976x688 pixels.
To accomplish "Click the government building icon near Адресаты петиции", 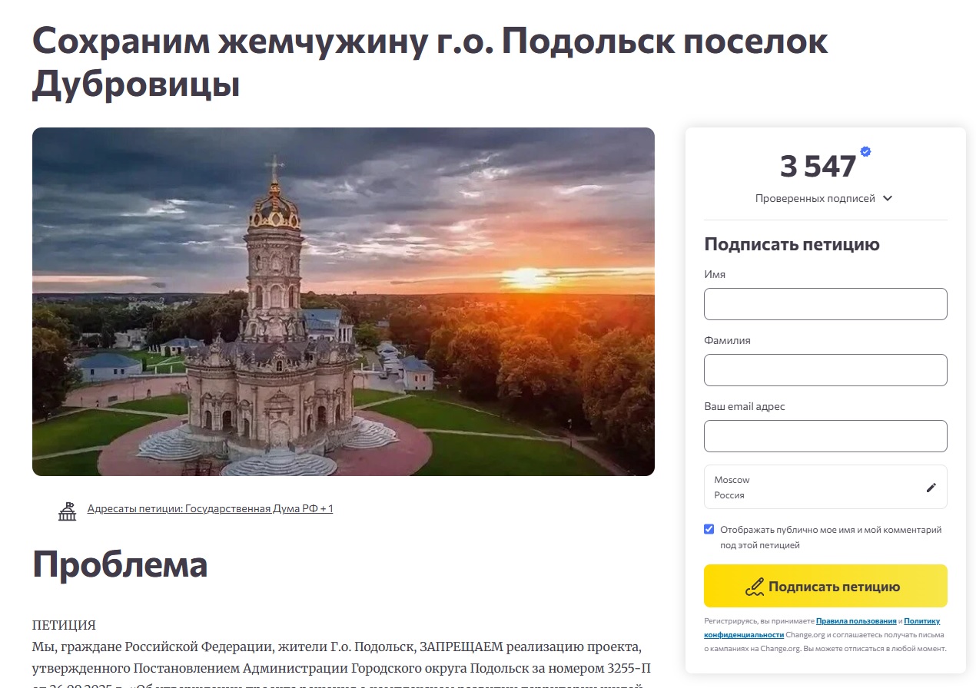I will [68, 511].
